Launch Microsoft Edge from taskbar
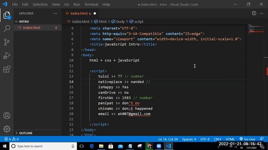268x150 pixels. 92,146
